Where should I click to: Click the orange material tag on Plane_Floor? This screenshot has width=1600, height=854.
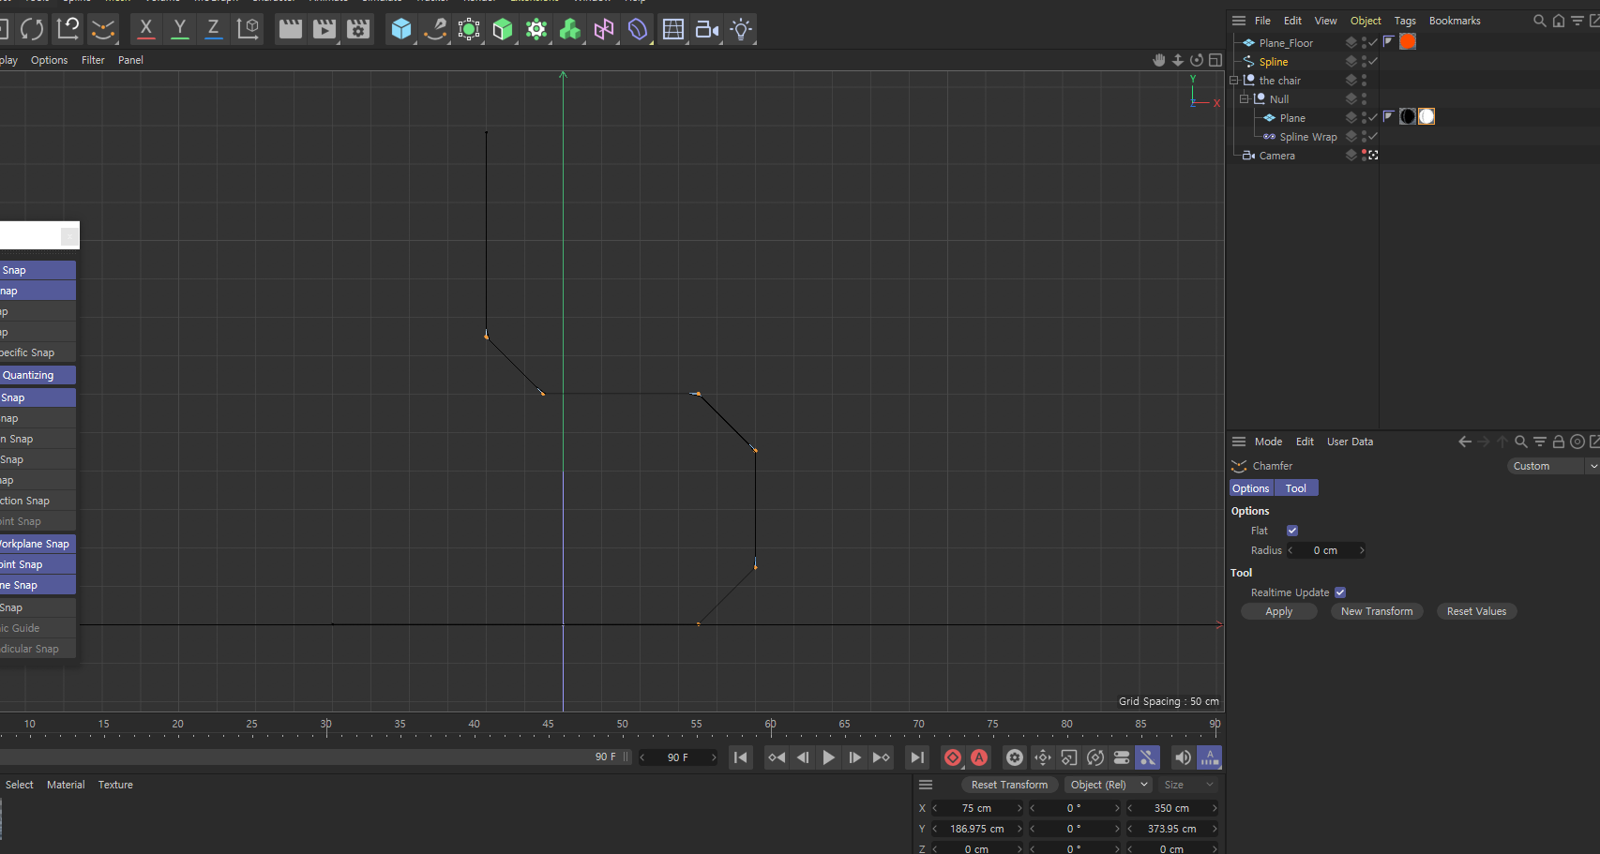pos(1408,41)
